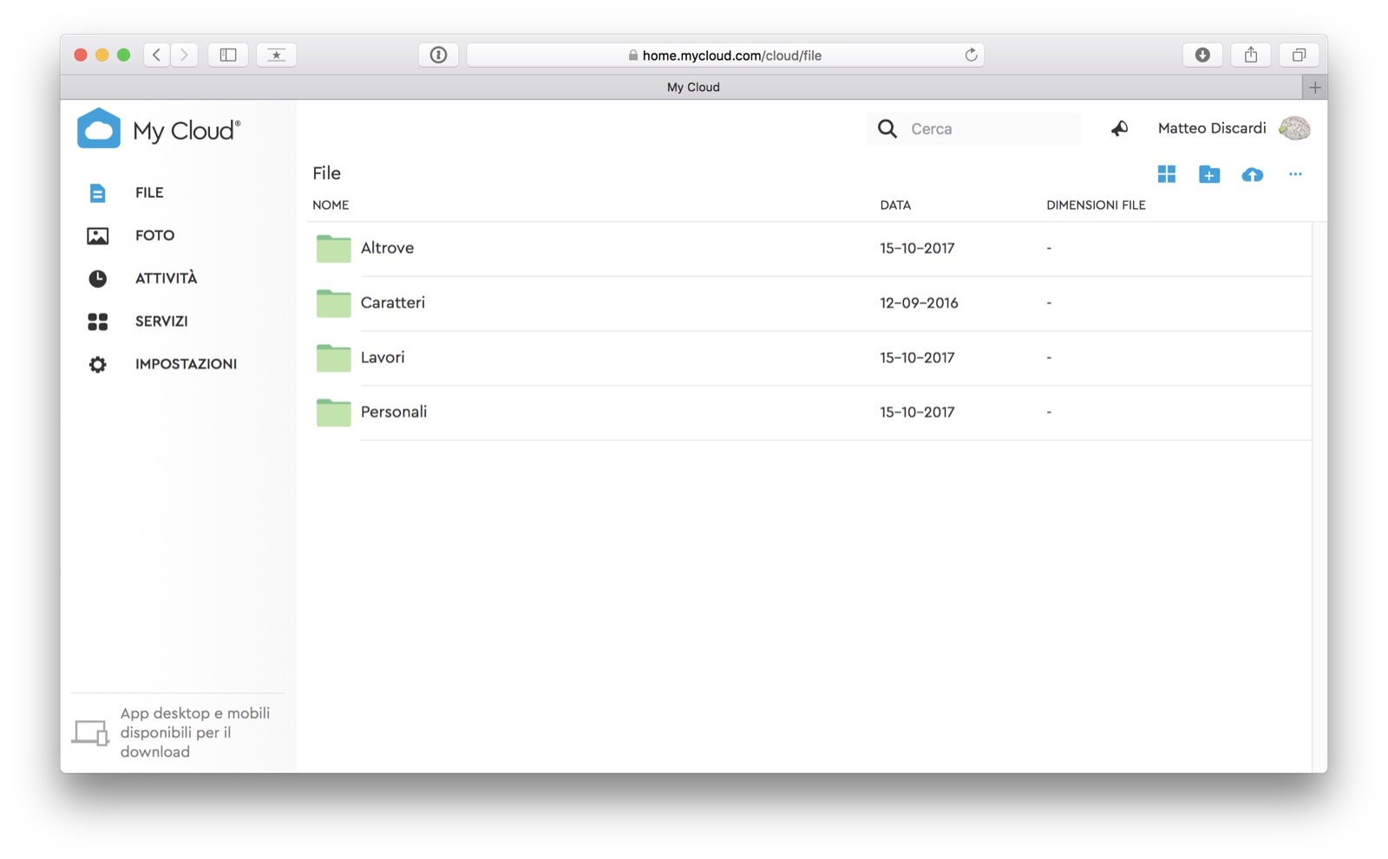This screenshot has height=859, width=1388.
Task: Click the password manager extension icon
Action: 438,55
